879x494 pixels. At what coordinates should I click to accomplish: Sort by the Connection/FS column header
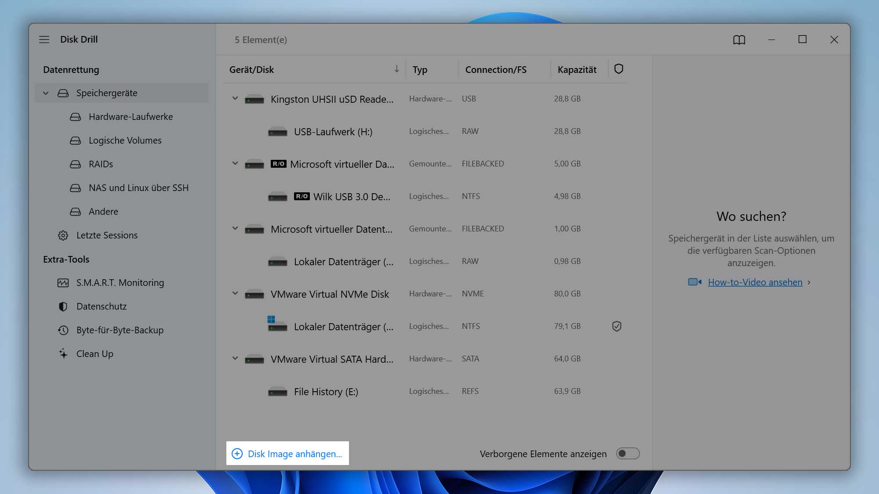pyautogui.click(x=496, y=70)
